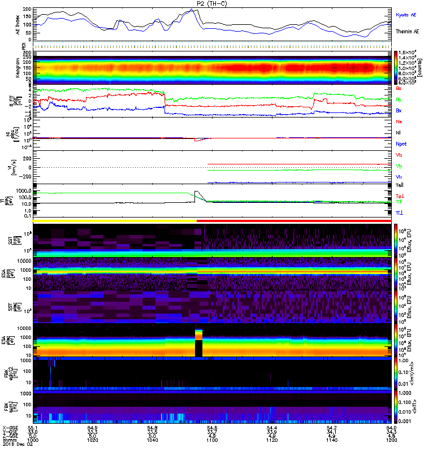424x452 pixels.
Task: Click the SST ion Eflux color bar
Action: [x=396, y=240]
